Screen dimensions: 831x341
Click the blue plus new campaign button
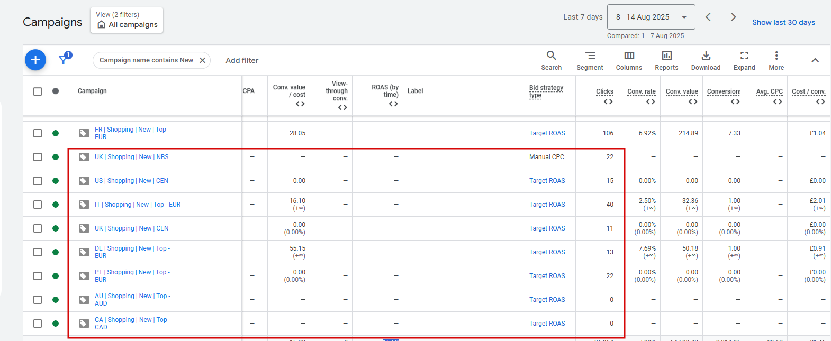coord(35,60)
